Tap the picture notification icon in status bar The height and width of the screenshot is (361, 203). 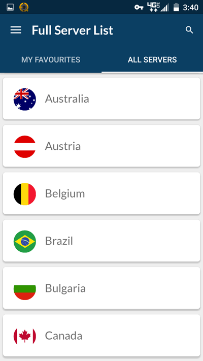(10, 8)
